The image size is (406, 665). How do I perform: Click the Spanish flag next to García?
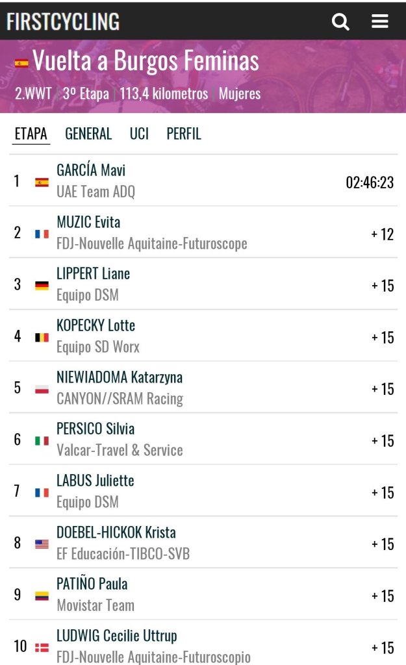click(x=42, y=182)
